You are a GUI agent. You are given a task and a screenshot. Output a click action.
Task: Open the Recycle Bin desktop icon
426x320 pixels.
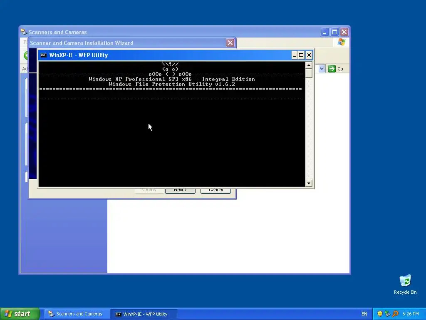click(x=405, y=284)
